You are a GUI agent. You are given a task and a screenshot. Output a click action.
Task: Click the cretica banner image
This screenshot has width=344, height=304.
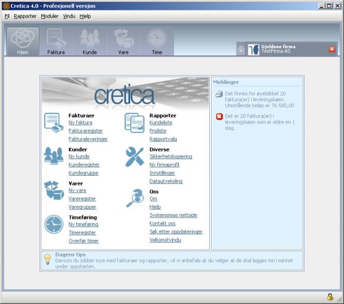coord(125,94)
